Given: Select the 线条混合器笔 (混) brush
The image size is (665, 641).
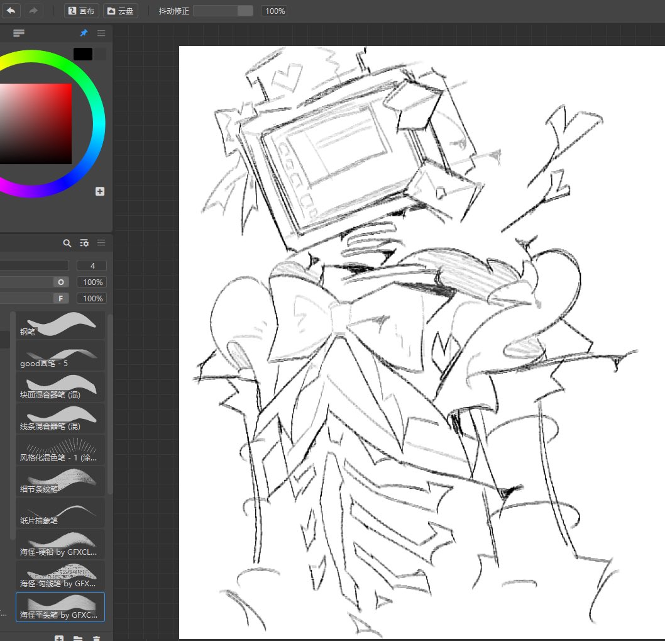Looking at the screenshot, I should tap(60, 420).
